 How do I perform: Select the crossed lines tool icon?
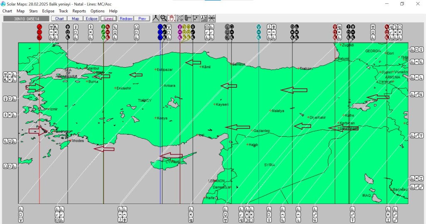click(x=212, y=18)
